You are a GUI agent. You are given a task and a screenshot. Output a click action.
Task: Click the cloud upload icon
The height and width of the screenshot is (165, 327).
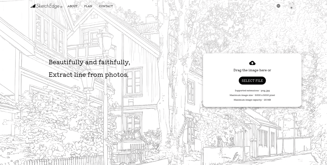pos(252,63)
